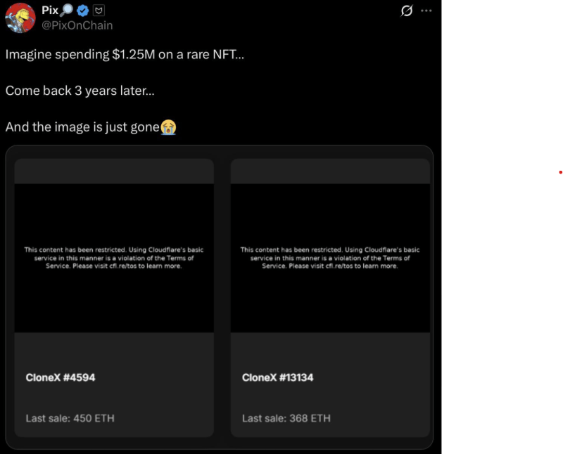
Task: Open the three-dots more options menu
Action: (426, 11)
